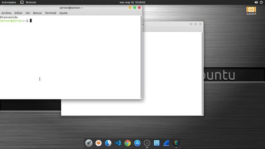Open the XAMPP desktop shortcut

(251, 11)
